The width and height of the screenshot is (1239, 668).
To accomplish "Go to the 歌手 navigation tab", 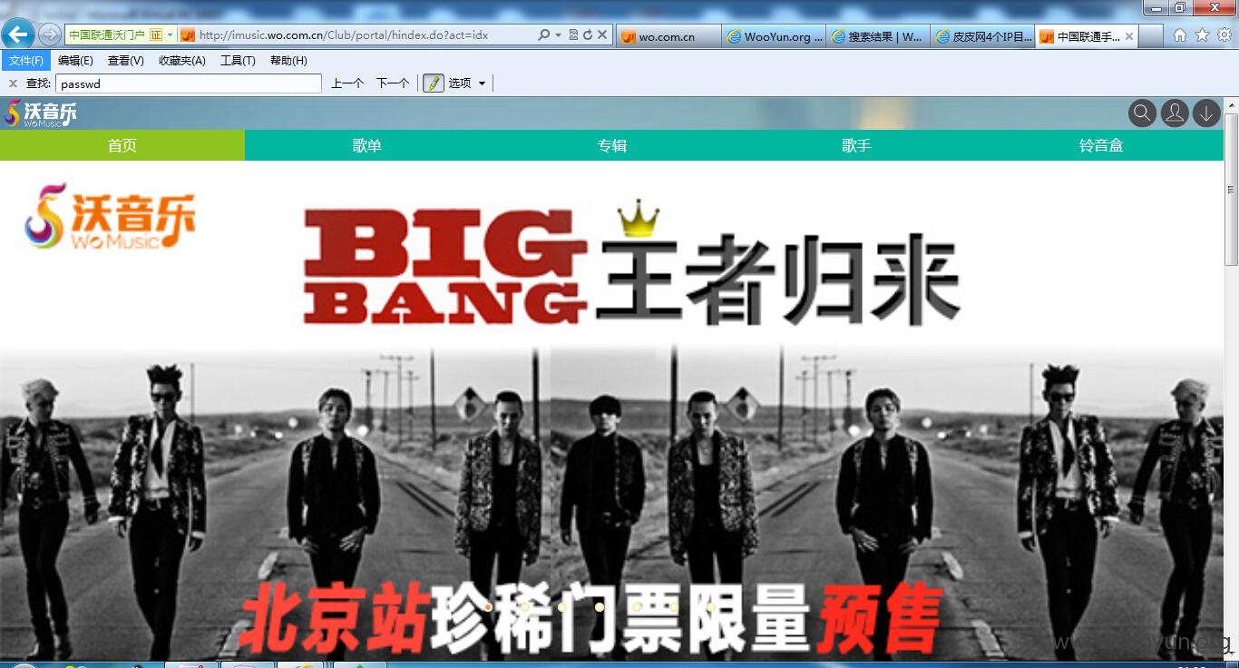I will pyautogui.click(x=857, y=145).
